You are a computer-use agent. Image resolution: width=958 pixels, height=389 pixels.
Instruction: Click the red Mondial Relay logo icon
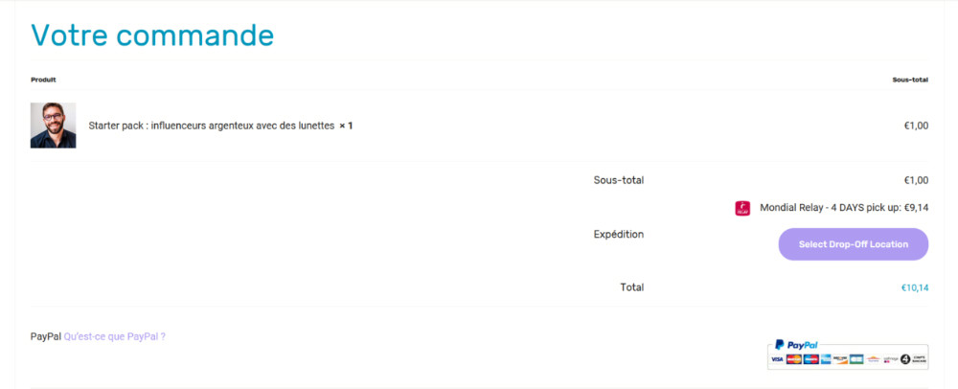coord(741,208)
